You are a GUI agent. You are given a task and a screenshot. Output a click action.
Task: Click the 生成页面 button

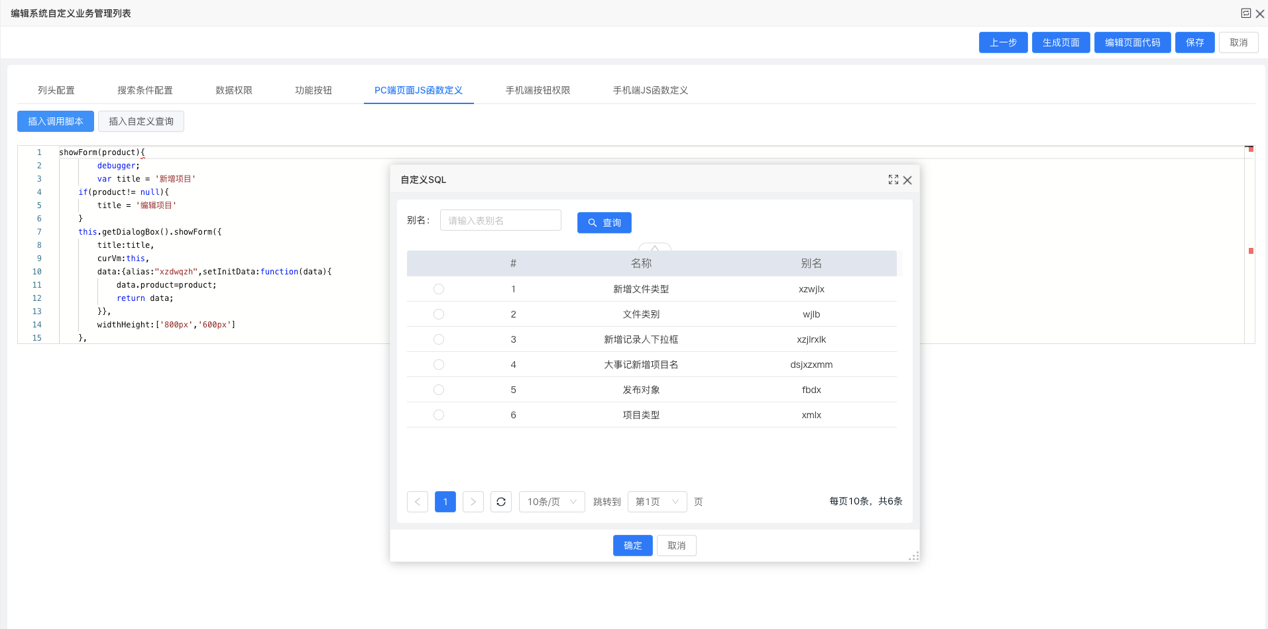click(1061, 42)
